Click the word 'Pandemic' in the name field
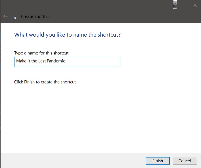 56,61
